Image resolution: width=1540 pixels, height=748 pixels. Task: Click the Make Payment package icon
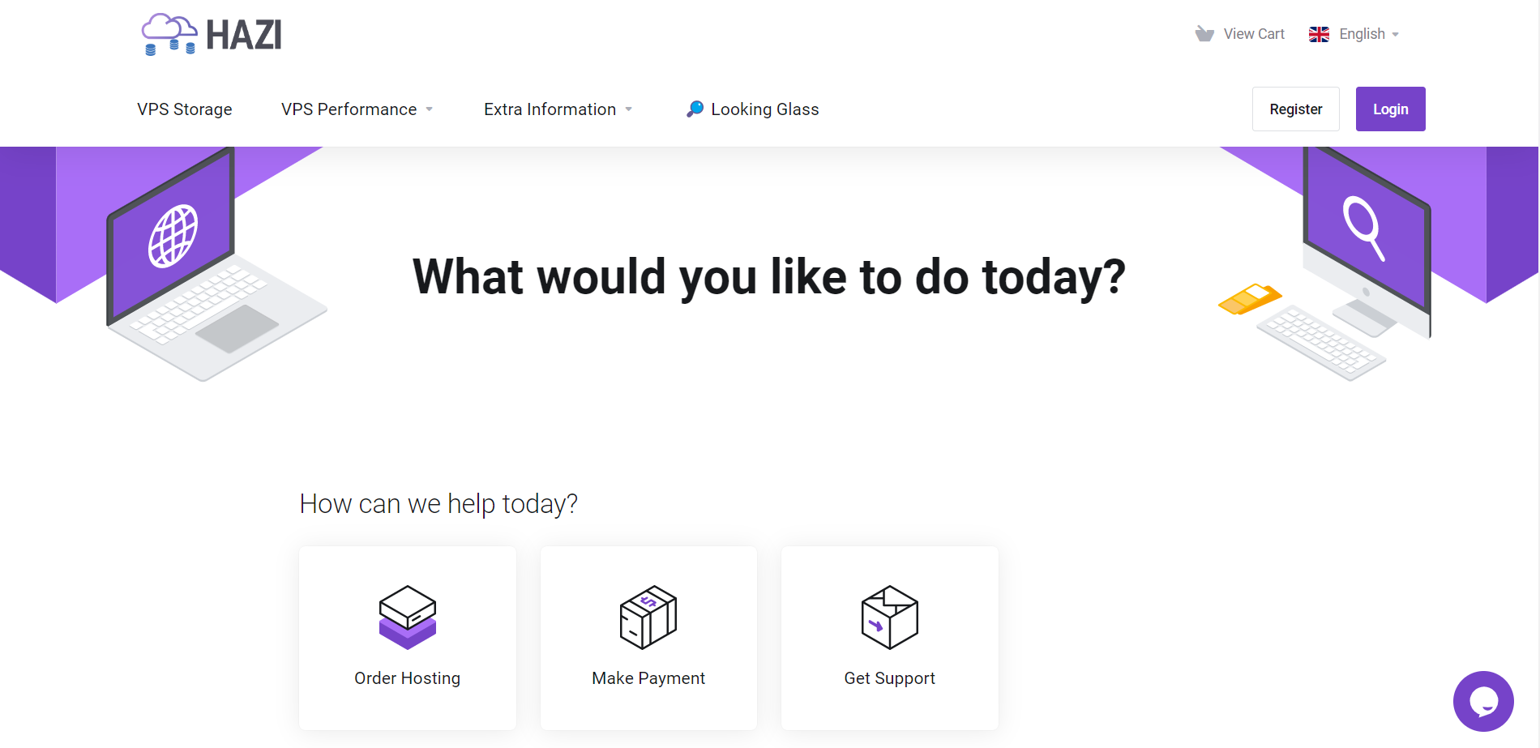pos(648,618)
